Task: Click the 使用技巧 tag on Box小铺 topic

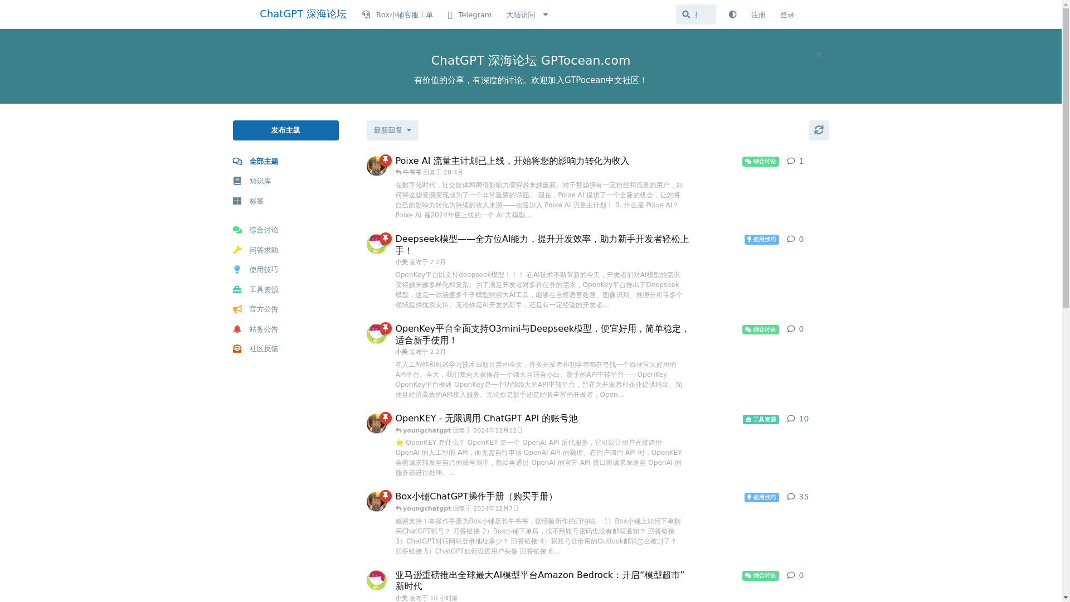Action: [x=761, y=498]
